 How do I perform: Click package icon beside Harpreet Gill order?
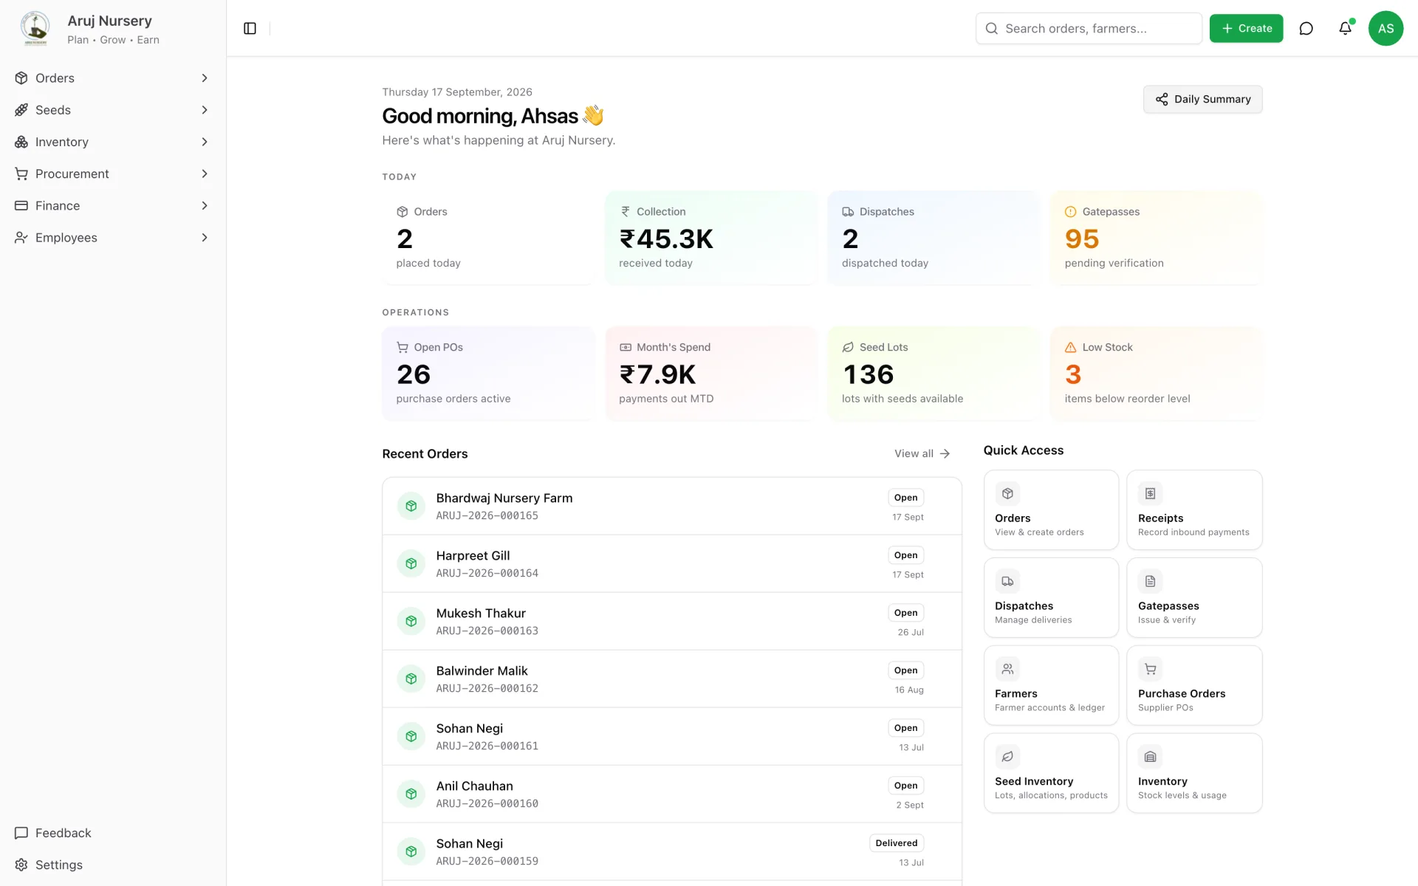[411, 563]
